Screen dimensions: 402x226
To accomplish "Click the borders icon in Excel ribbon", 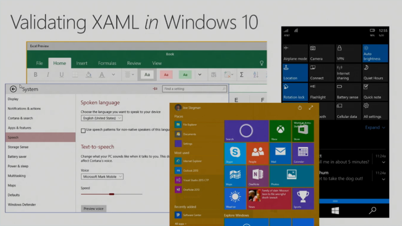I will tap(75, 75).
